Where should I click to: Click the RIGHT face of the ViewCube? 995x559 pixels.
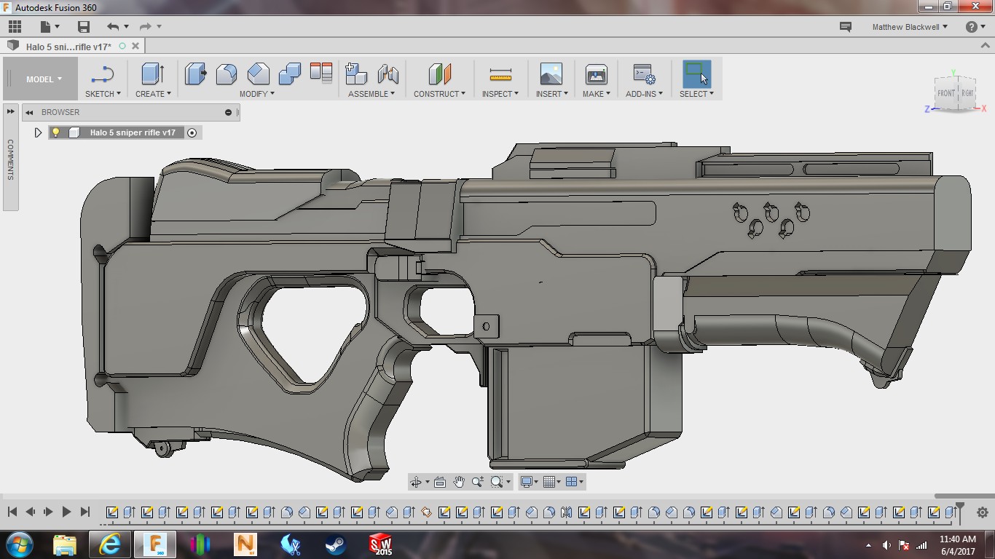(967, 93)
